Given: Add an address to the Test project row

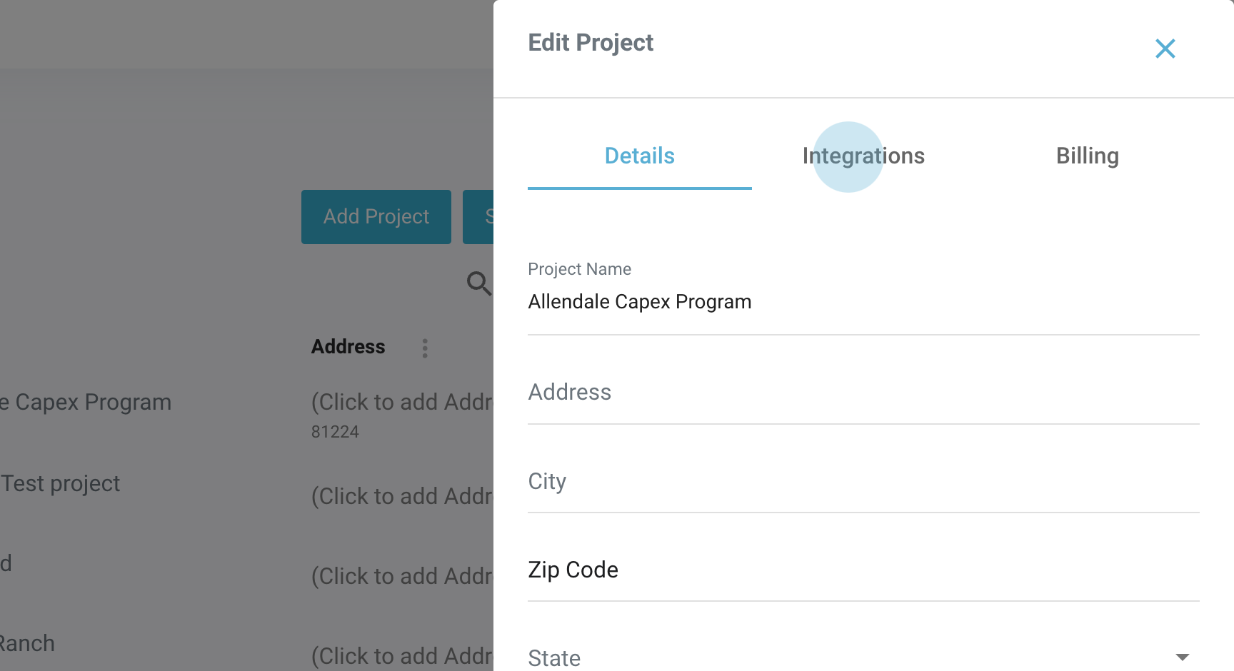Looking at the screenshot, I should (402, 497).
